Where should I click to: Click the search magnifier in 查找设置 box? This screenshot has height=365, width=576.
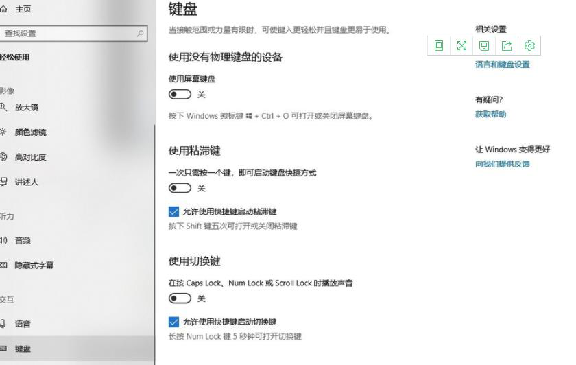pyautogui.click(x=140, y=34)
